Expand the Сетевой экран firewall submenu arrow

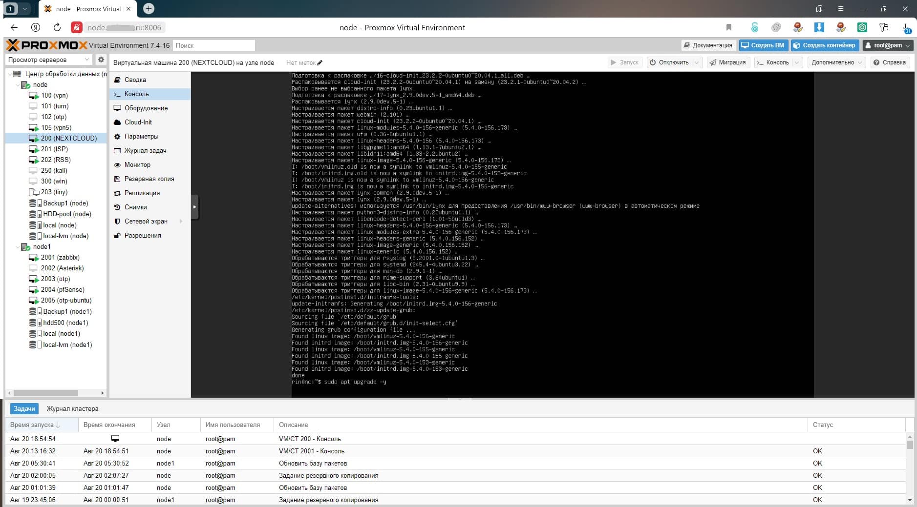click(x=181, y=221)
